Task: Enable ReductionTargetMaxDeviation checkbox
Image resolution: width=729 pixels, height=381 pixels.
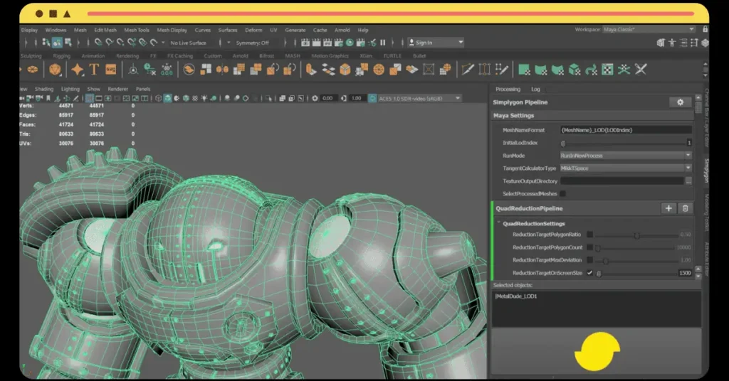Action: tap(589, 260)
